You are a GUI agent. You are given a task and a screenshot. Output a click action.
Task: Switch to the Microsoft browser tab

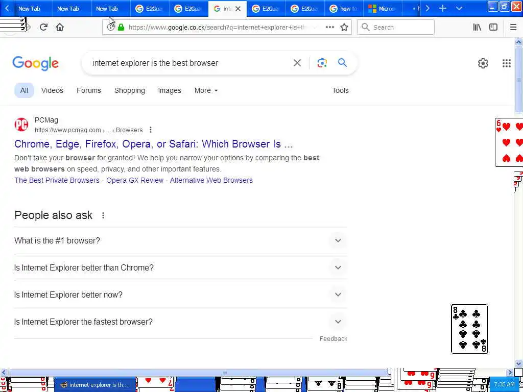coord(382,9)
